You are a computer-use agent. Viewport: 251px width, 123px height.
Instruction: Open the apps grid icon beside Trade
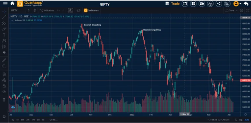(x=167, y=3)
